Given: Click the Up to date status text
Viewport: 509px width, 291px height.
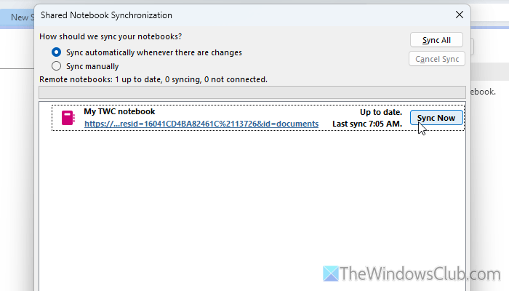Looking at the screenshot, I should pos(381,112).
